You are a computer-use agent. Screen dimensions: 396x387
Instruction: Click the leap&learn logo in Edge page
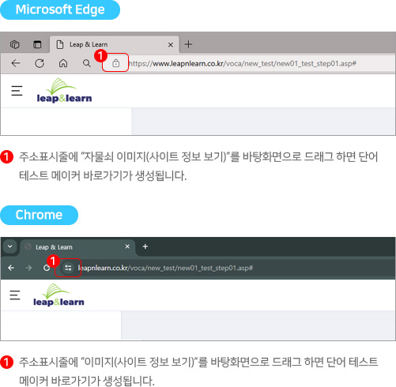tap(64, 90)
